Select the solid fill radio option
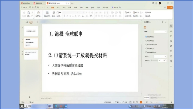This screenshot has width=193, height=109. pyautogui.click(x=146, y=37)
